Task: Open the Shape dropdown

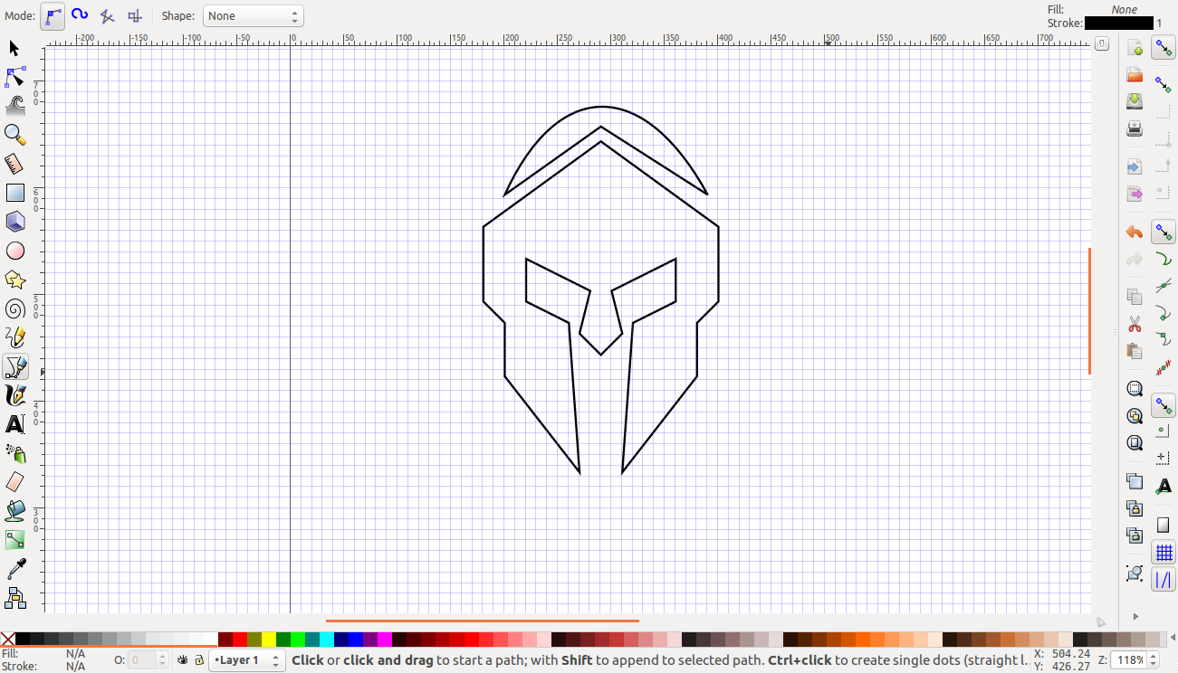Action: point(254,15)
